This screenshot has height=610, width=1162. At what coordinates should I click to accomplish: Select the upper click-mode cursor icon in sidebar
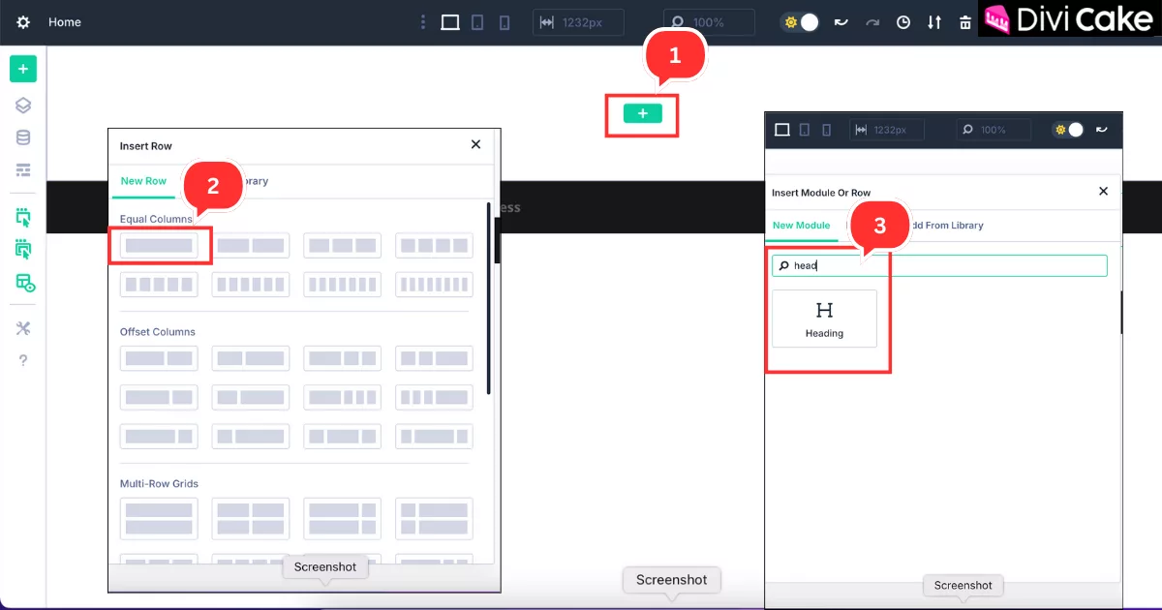click(23, 217)
